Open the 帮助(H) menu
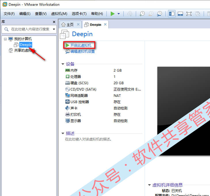The height and width of the screenshot is (196, 210). click(x=97, y=13)
